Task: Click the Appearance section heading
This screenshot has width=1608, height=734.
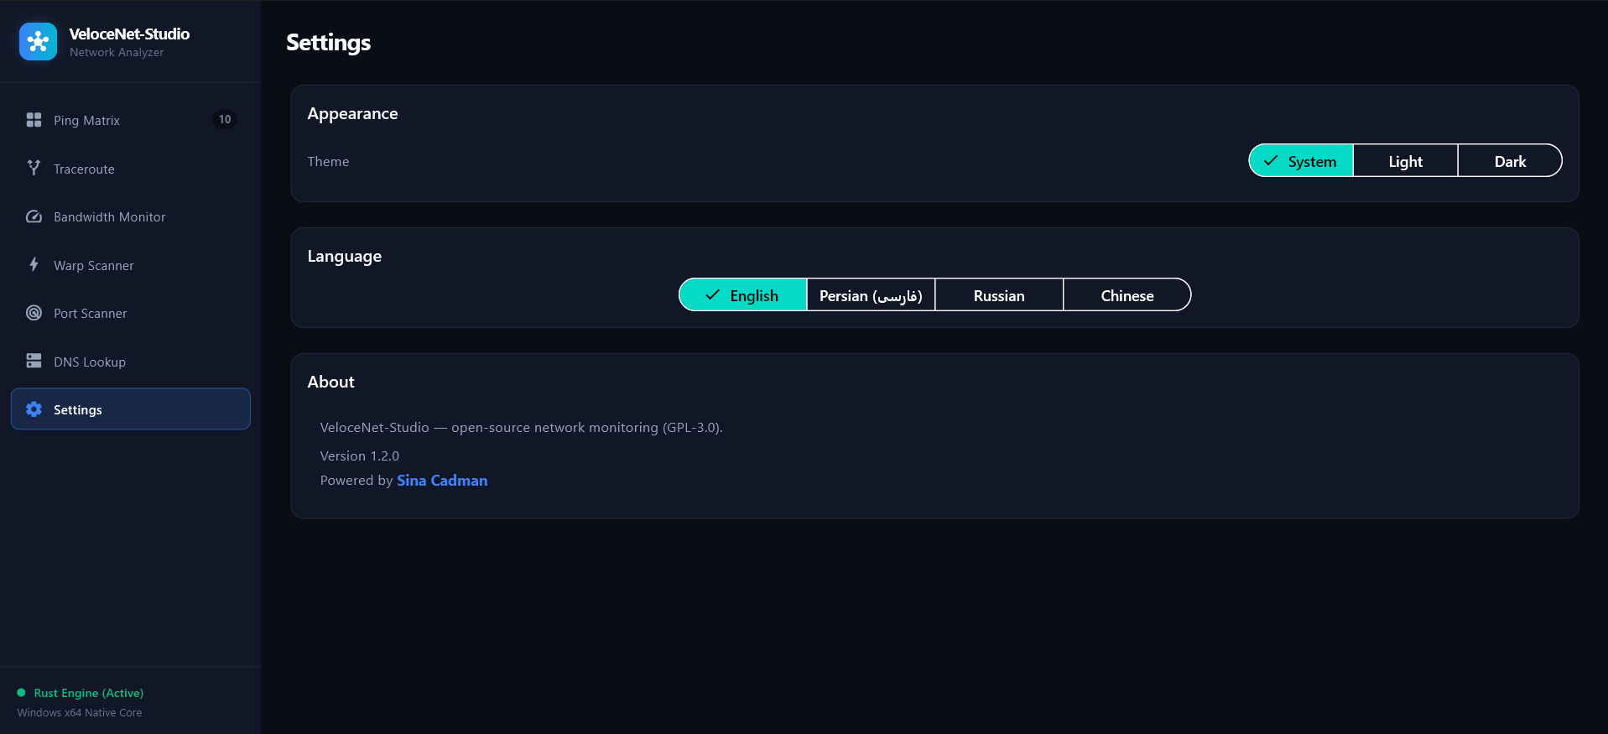Action: pyautogui.click(x=352, y=114)
